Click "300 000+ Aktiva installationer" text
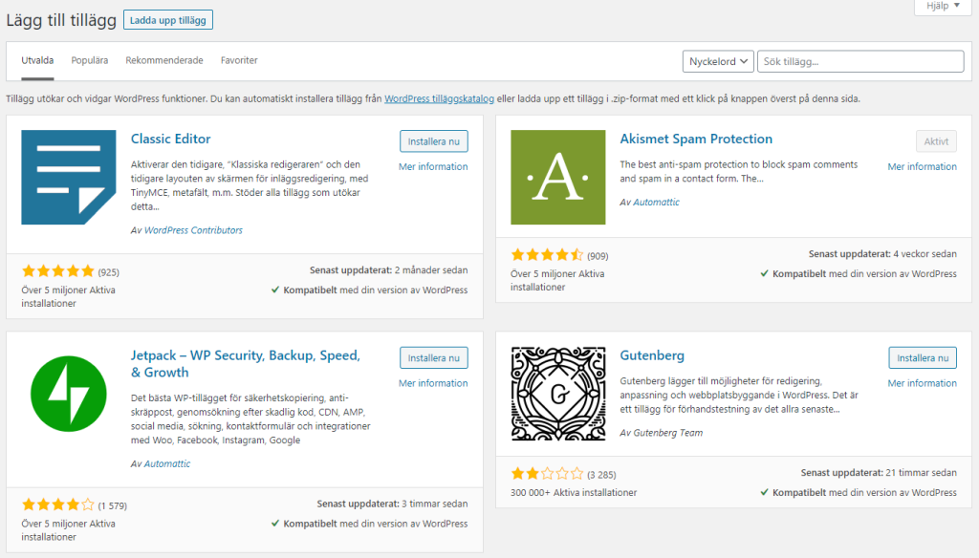The width and height of the screenshot is (979, 558). click(574, 492)
